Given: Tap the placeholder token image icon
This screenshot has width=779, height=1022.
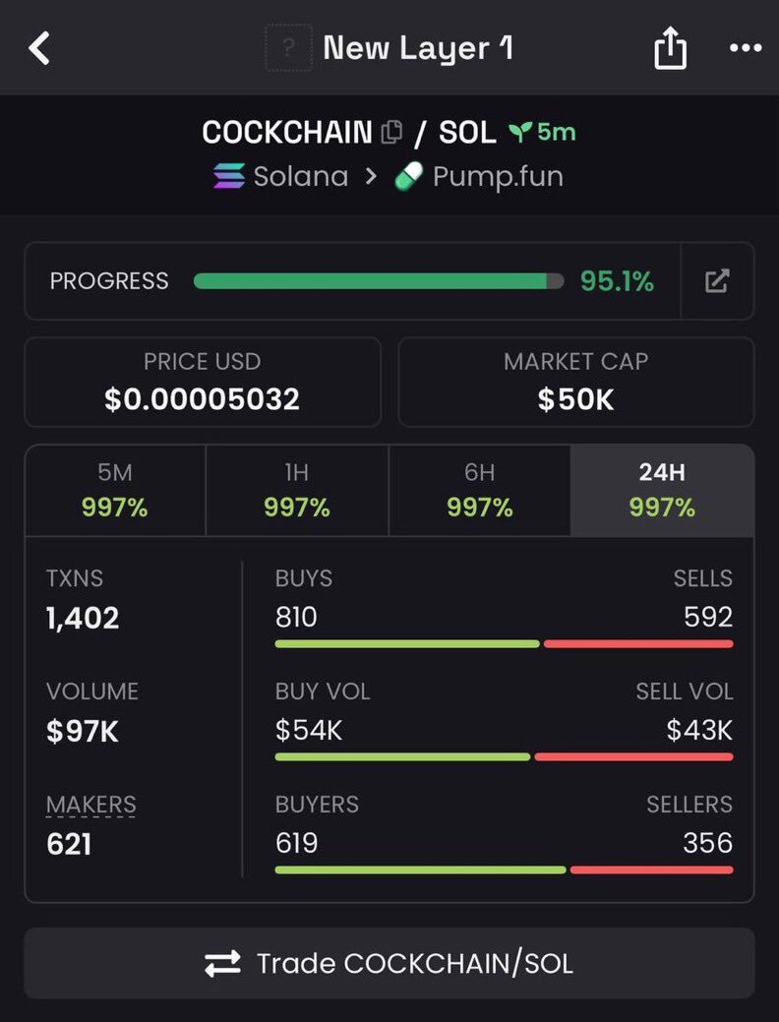Looking at the screenshot, I should 288,48.
